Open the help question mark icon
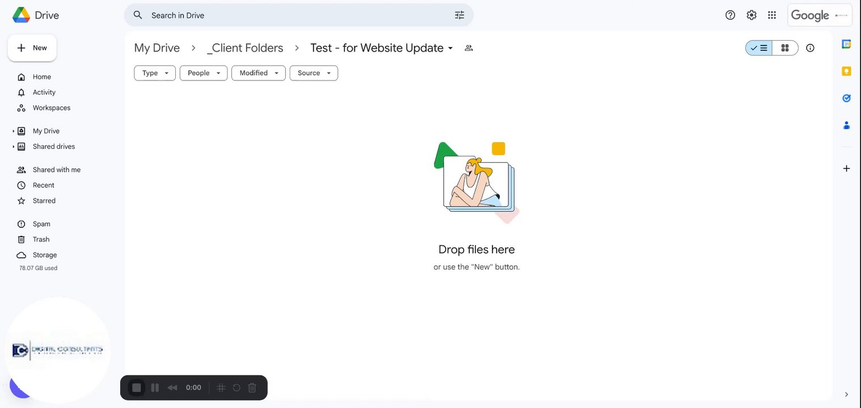The width and height of the screenshot is (861, 408). [x=730, y=15]
